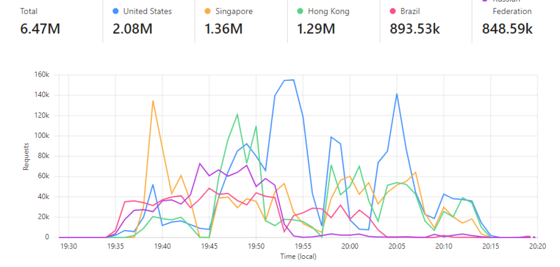560x267 pixels.
Task: Toggle the Hong Kong series label
Action: (x=328, y=11)
